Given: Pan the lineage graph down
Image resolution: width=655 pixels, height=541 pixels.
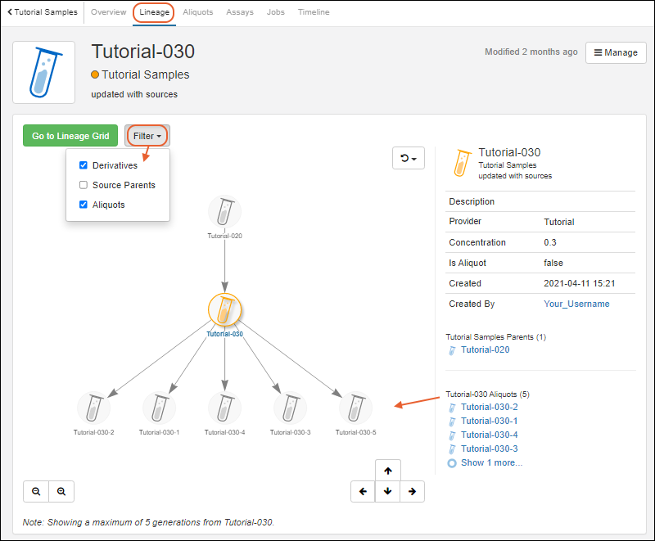Looking at the screenshot, I should [x=388, y=491].
